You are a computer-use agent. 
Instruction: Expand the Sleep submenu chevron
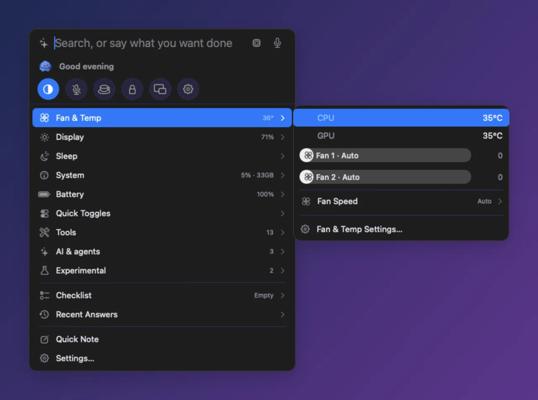tap(282, 156)
